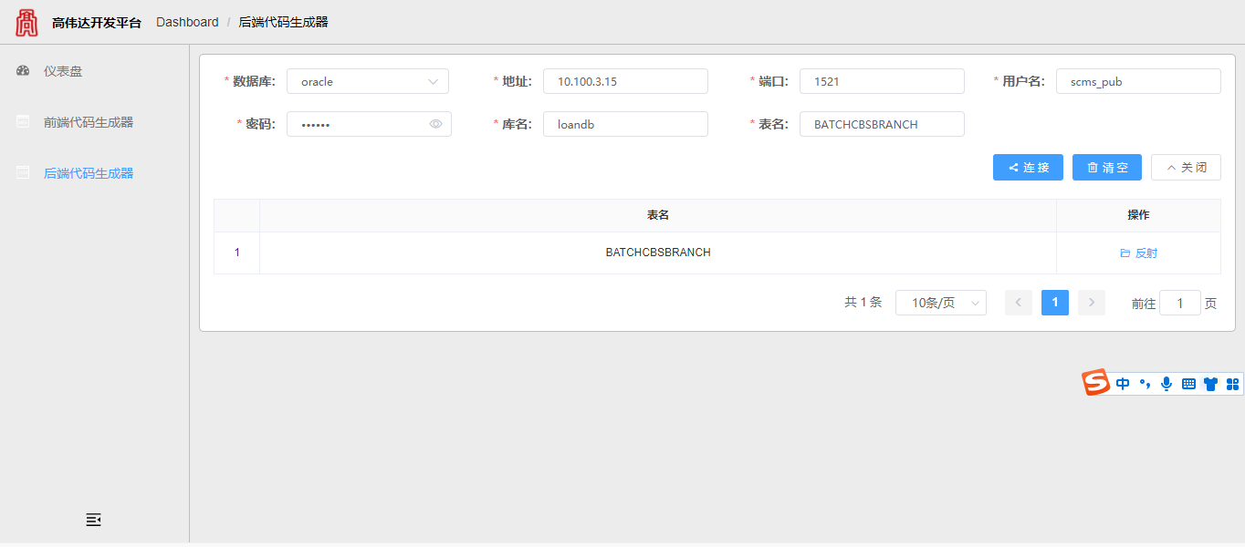Screen dimensions: 1245x547
Task: Click Dashboard in the breadcrumb
Action: [x=187, y=22]
